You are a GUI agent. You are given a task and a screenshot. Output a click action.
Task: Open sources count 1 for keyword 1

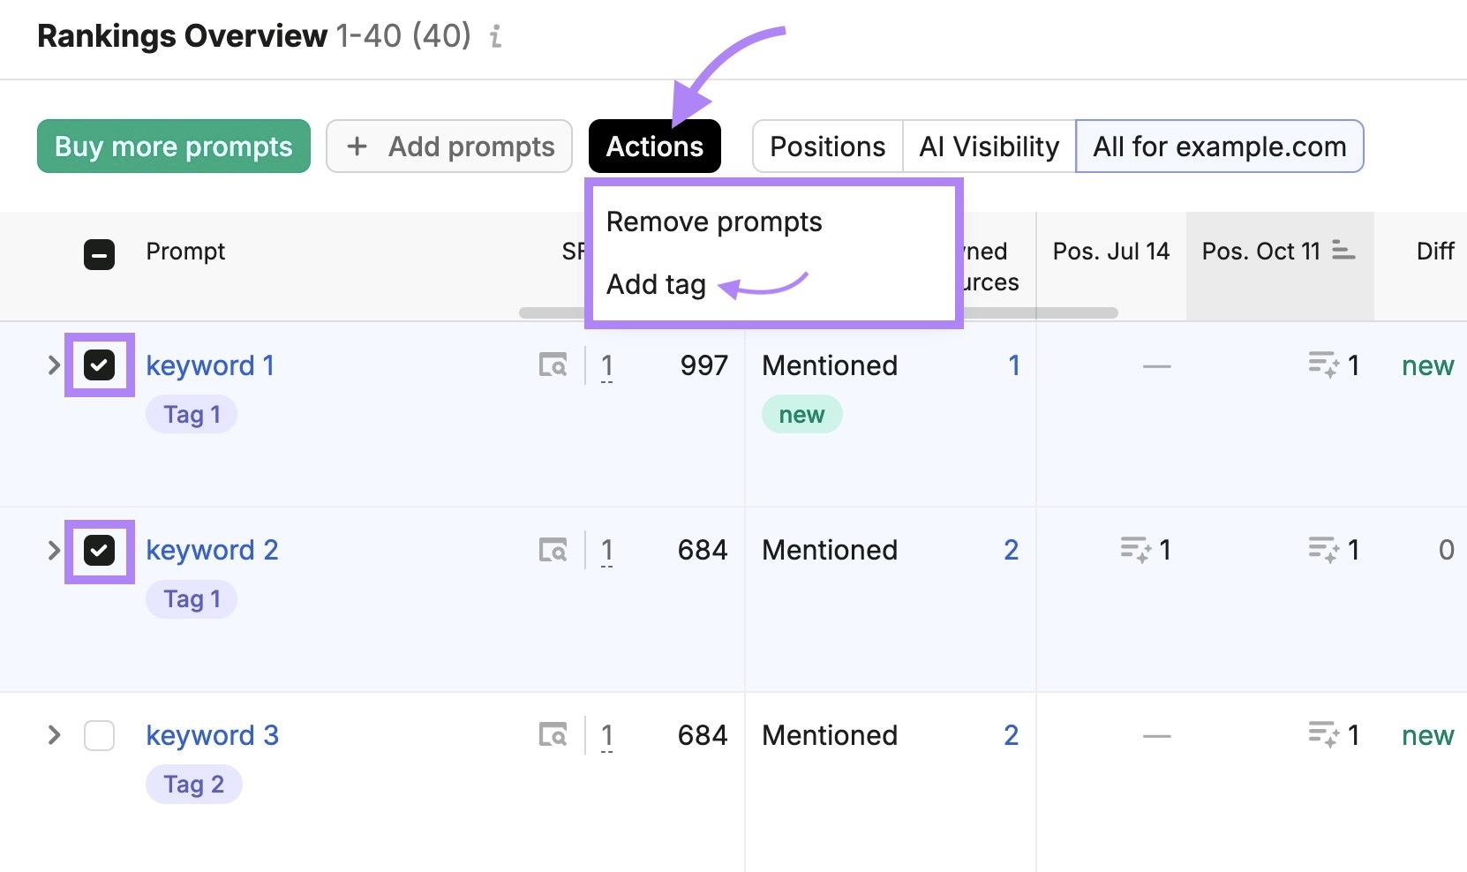point(1014,365)
